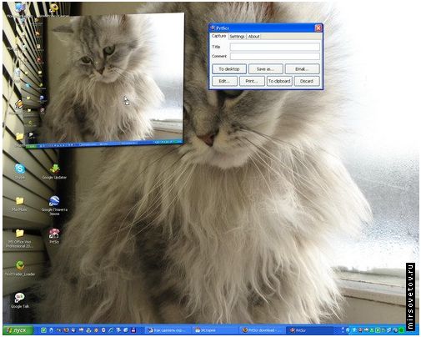Viewport: 421px width, 337px height.
Task: Discard the captured screenshot
Action: 307,81
